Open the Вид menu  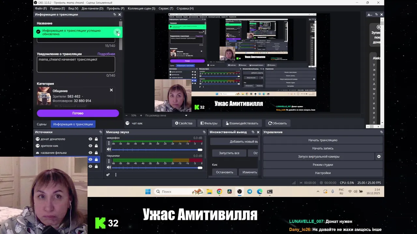pyautogui.click(x=73, y=8)
